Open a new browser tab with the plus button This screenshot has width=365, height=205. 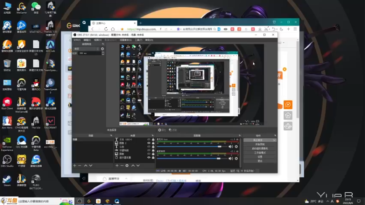[141, 23]
